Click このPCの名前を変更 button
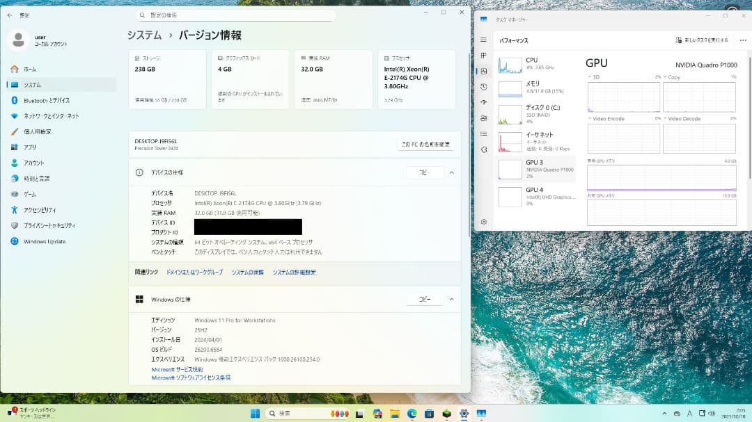Viewport: 752px width, 422px height. (x=425, y=144)
